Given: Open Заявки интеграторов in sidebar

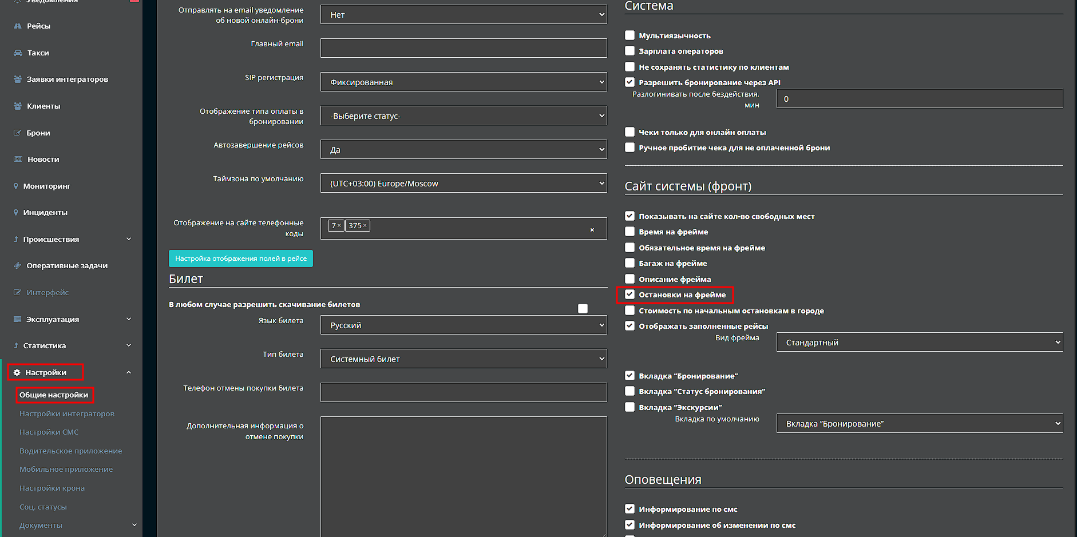Looking at the screenshot, I should tap(67, 79).
